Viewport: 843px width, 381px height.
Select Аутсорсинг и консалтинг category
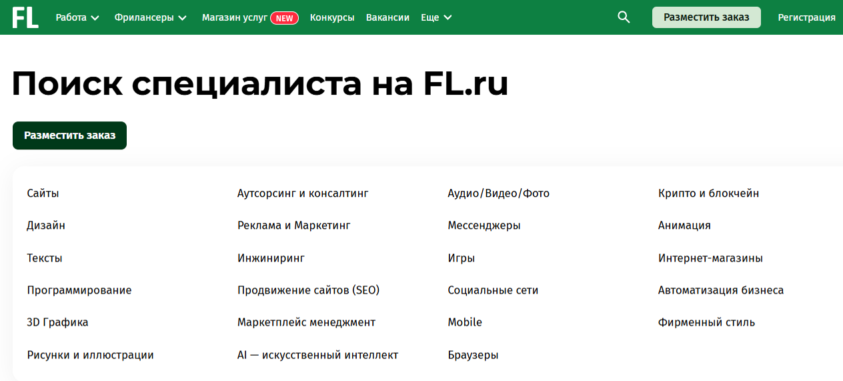tap(303, 194)
